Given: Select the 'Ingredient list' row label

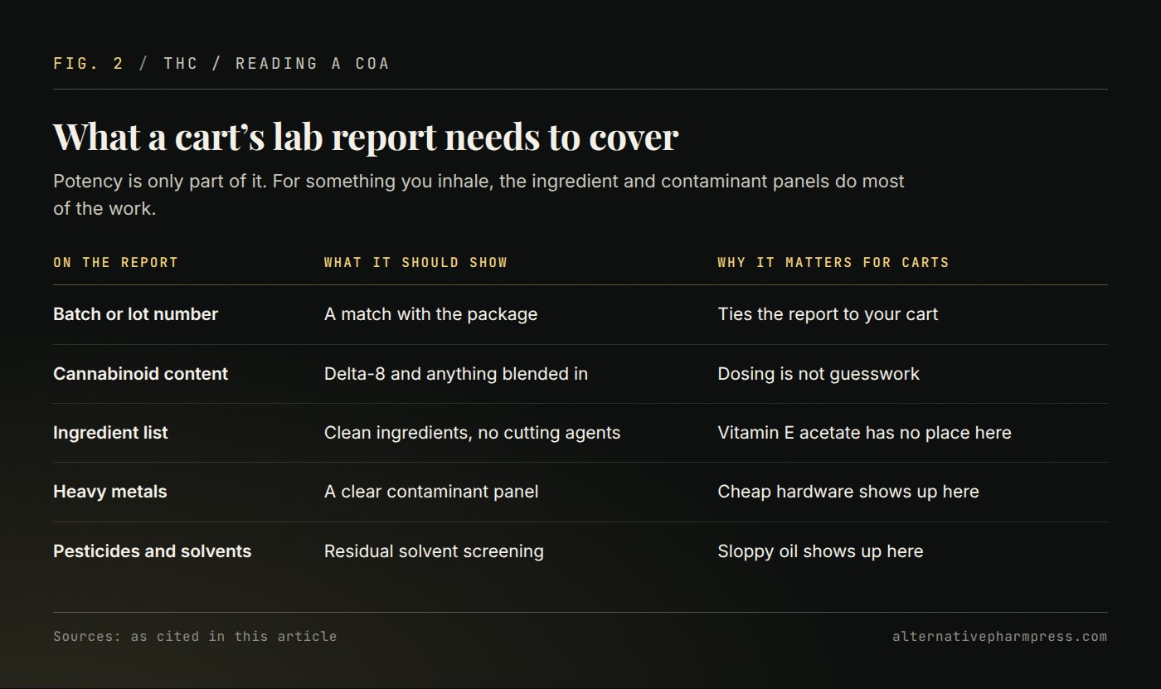Looking at the screenshot, I should 110,433.
